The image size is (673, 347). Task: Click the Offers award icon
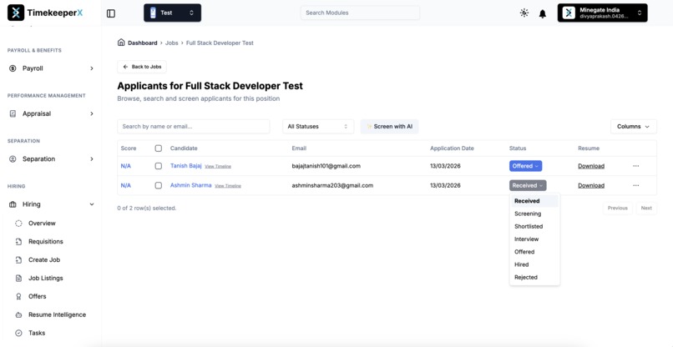point(18,296)
